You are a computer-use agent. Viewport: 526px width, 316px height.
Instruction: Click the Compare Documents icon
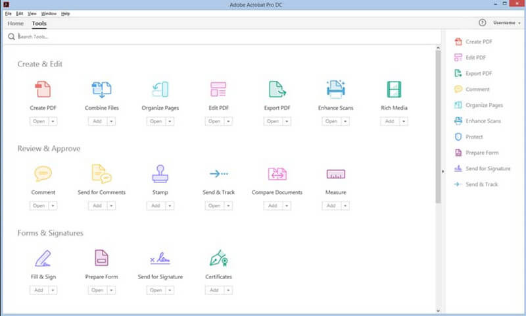(x=277, y=174)
